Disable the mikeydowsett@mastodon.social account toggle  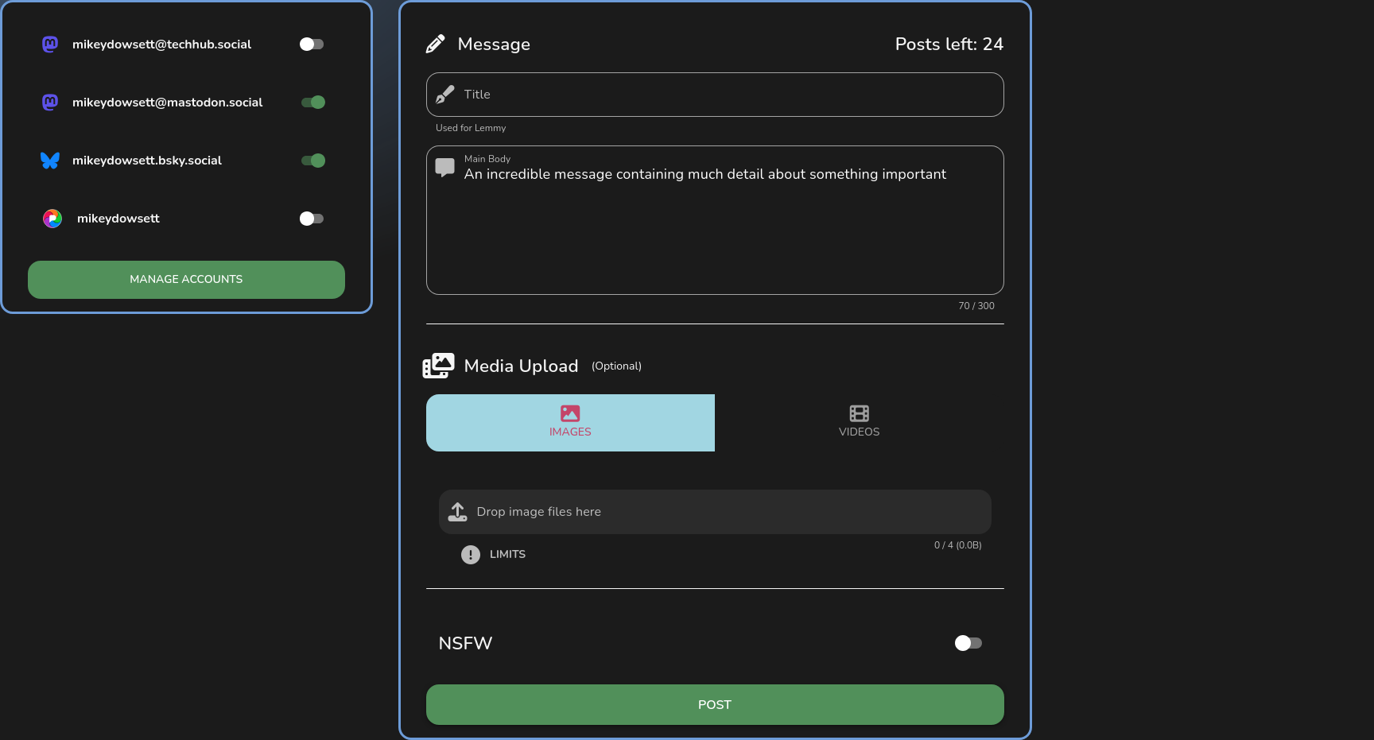click(x=312, y=103)
